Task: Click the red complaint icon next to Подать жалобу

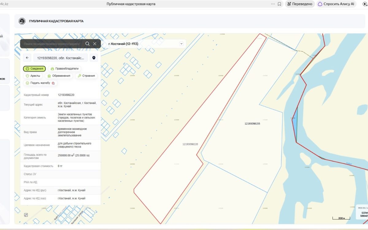Action: click(x=53, y=83)
